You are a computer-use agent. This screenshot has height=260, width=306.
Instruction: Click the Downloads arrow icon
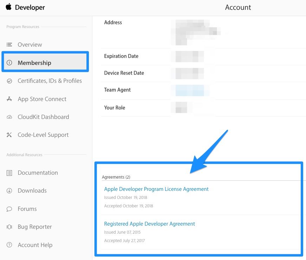[x=9, y=191]
